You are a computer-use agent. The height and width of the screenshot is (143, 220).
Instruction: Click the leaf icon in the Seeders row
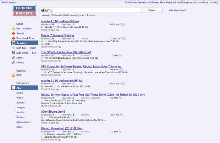[x=14, y=43]
